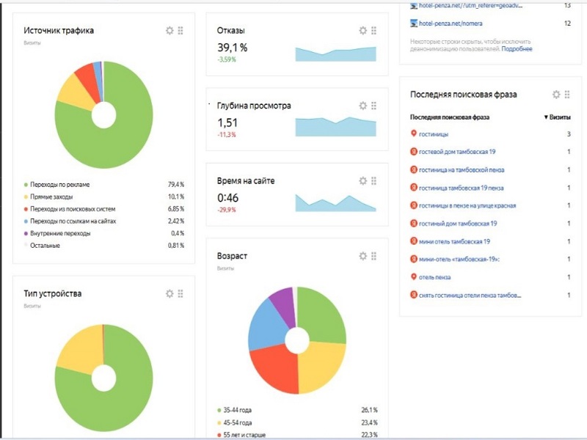587x440 pixels.
Task: Open phrase мини отель тамбовская 19
Action: pyautogui.click(x=454, y=241)
